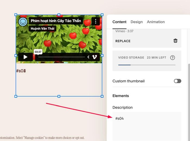Viewport: 190px width, 141px height.
Task: Click the Description text field
Action: click(147, 126)
